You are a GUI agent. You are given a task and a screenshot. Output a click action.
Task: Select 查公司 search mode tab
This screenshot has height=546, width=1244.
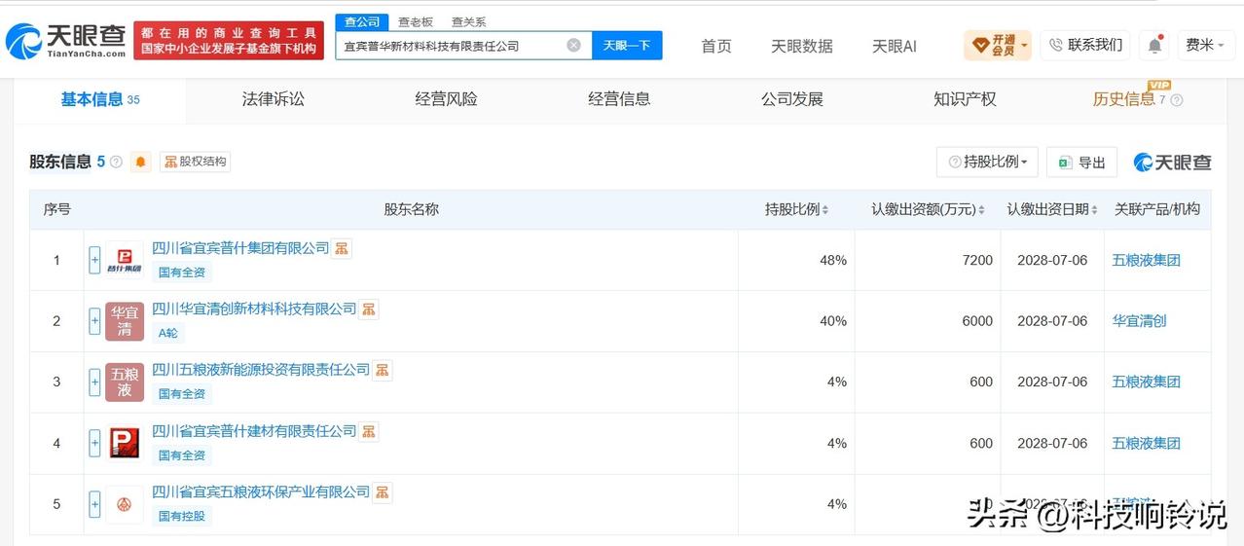tap(362, 21)
